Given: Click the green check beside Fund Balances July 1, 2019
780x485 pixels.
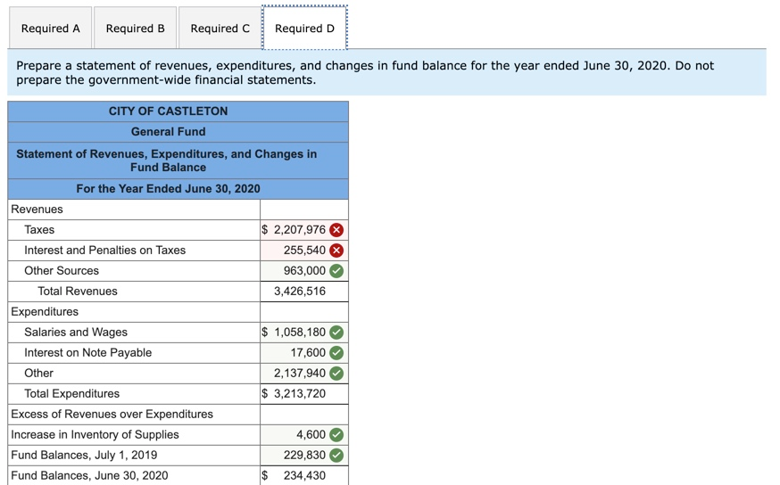Looking at the screenshot, I should tap(336, 456).
